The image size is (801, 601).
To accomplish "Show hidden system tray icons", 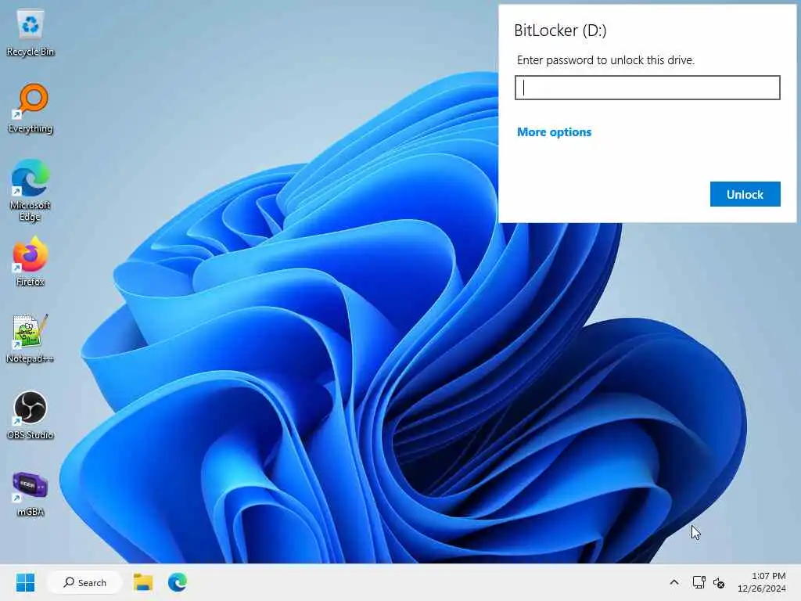I will 674,582.
